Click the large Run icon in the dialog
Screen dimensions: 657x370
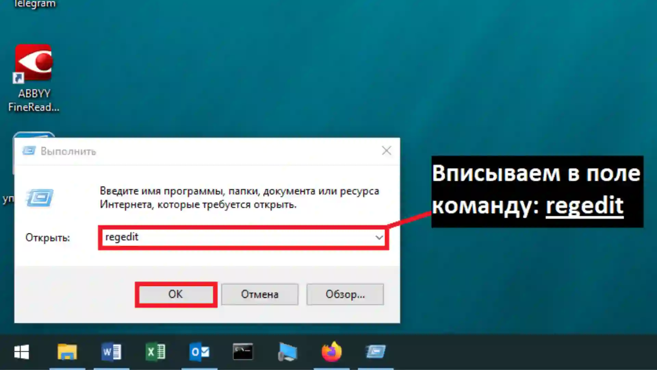point(40,198)
